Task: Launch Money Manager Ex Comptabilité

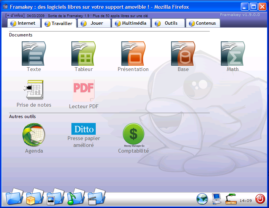Action: (133, 135)
